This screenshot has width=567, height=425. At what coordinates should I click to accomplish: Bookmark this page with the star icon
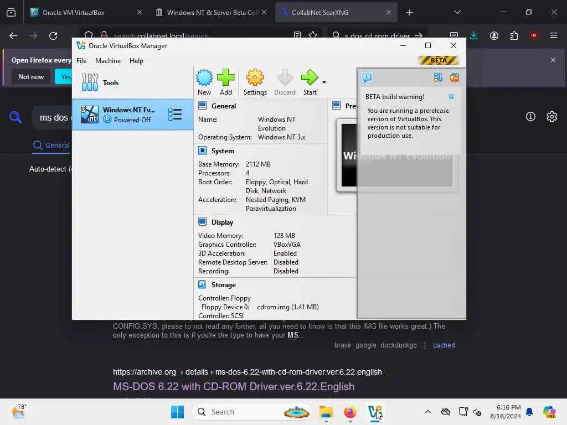(x=313, y=35)
